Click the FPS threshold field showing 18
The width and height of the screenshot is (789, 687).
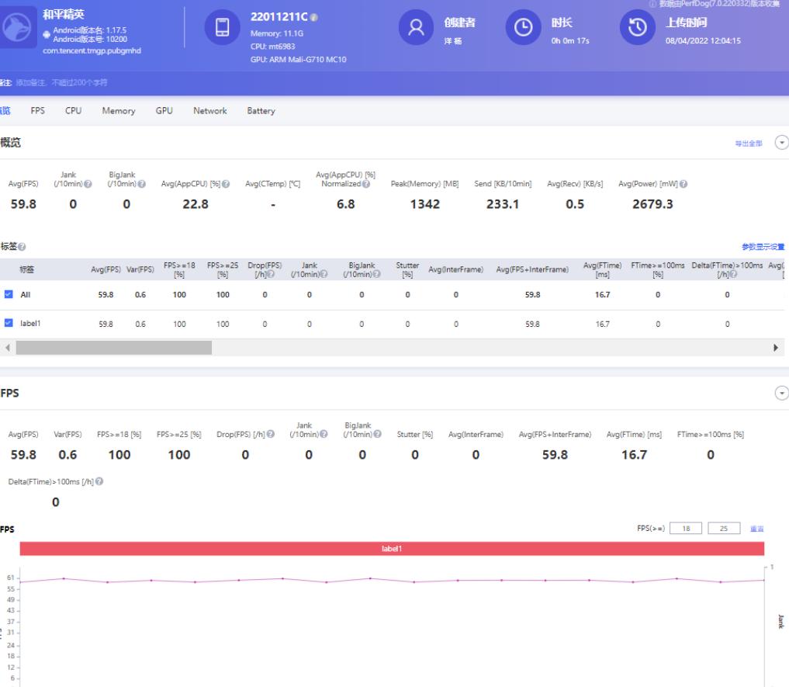(685, 528)
